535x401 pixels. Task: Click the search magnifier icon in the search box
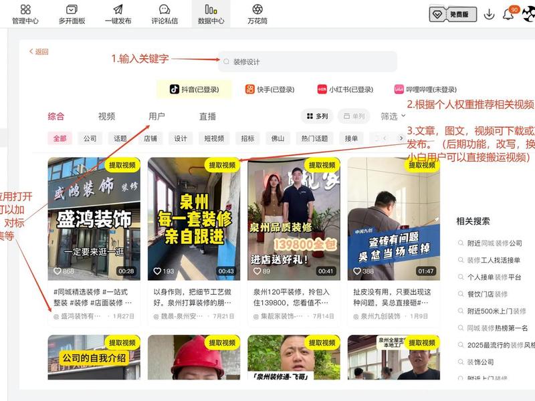point(226,61)
